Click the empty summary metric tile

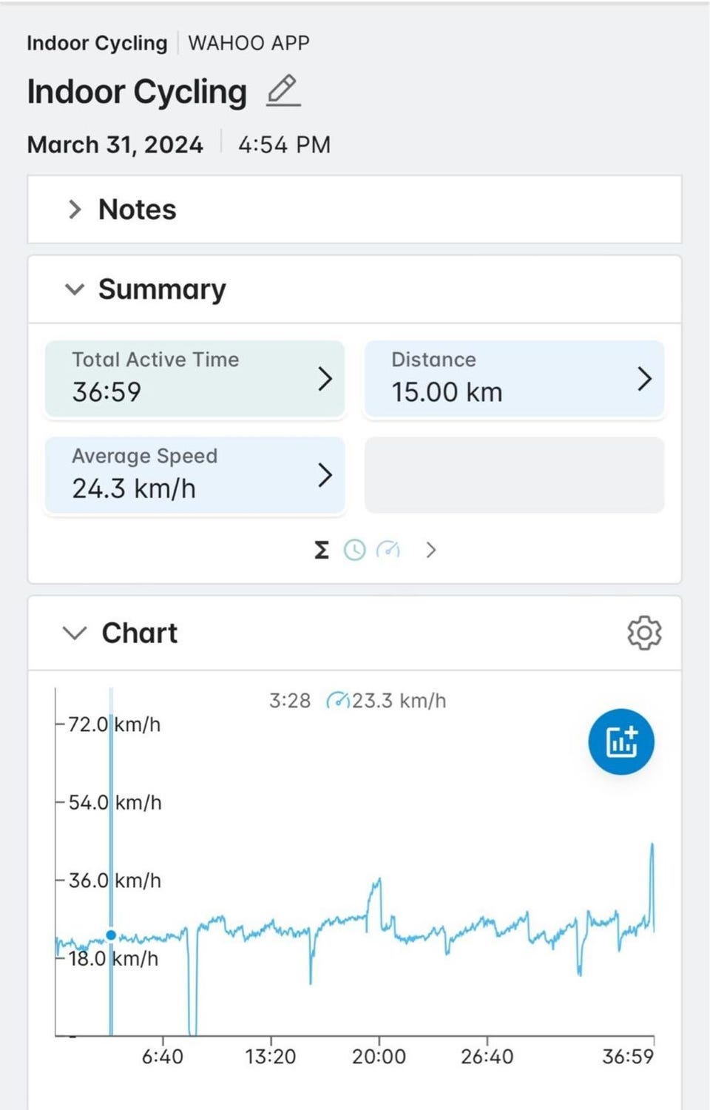[514, 475]
